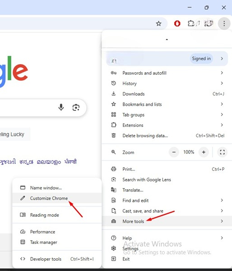Open Developer tools from submenu
The height and width of the screenshot is (271, 232).
57,259
